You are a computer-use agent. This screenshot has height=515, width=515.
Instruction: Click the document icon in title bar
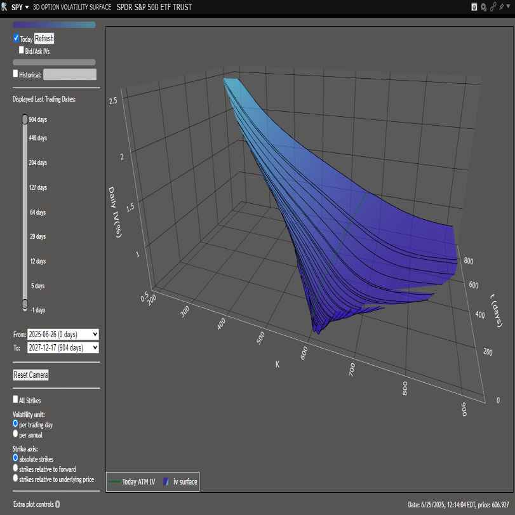click(x=474, y=7)
